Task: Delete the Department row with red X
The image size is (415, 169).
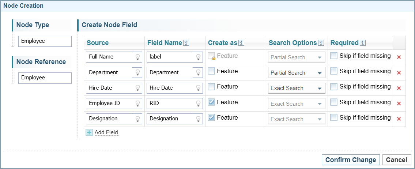Action: pos(399,73)
